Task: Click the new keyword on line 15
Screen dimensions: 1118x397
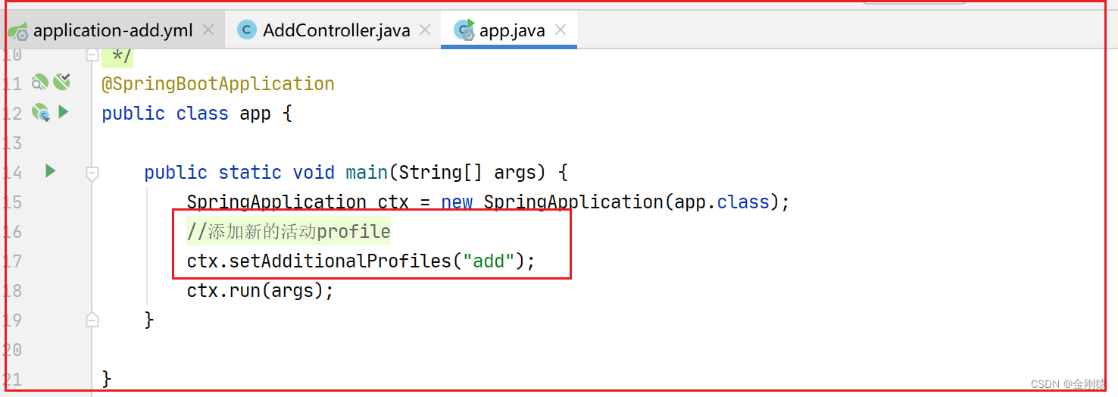Action: pyautogui.click(x=457, y=202)
